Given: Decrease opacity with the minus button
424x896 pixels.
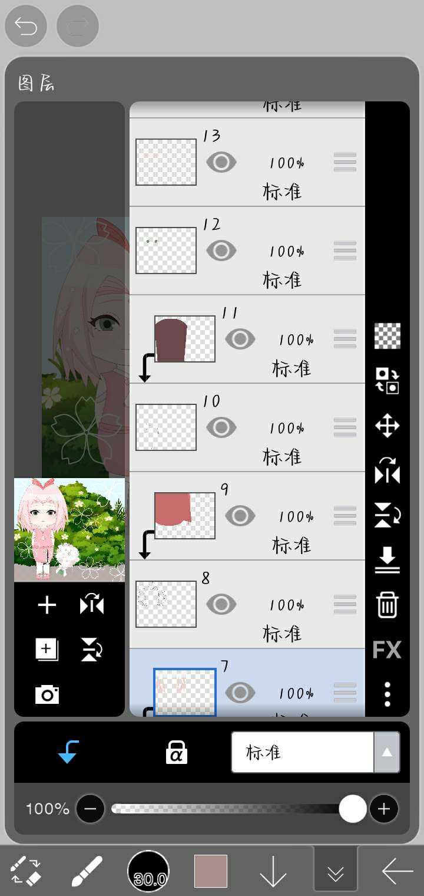Looking at the screenshot, I should [90, 809].
